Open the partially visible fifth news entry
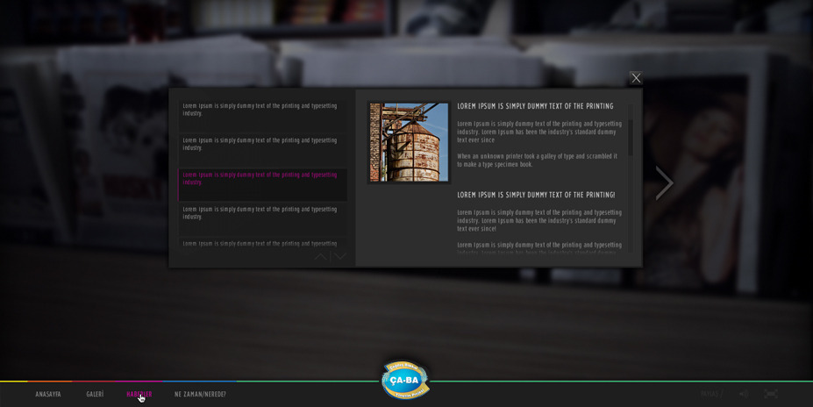The height and width of the screenshot is (407, 813). (x=260, y=244)
